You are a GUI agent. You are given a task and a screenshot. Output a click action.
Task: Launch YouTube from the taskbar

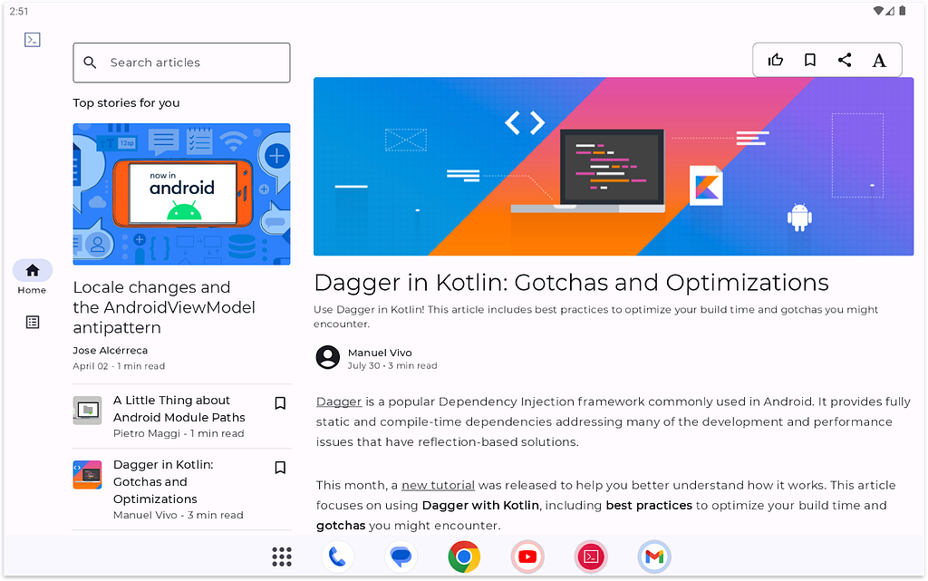[527, 557]
